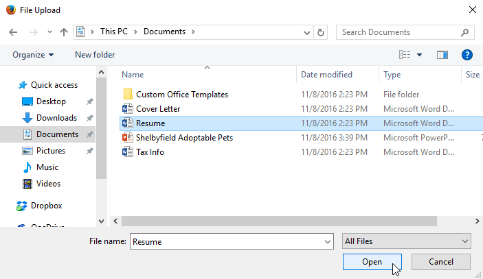Select the Shelbyfield Adoptable Pets PowerPoint file

click(x=184, y=138)
